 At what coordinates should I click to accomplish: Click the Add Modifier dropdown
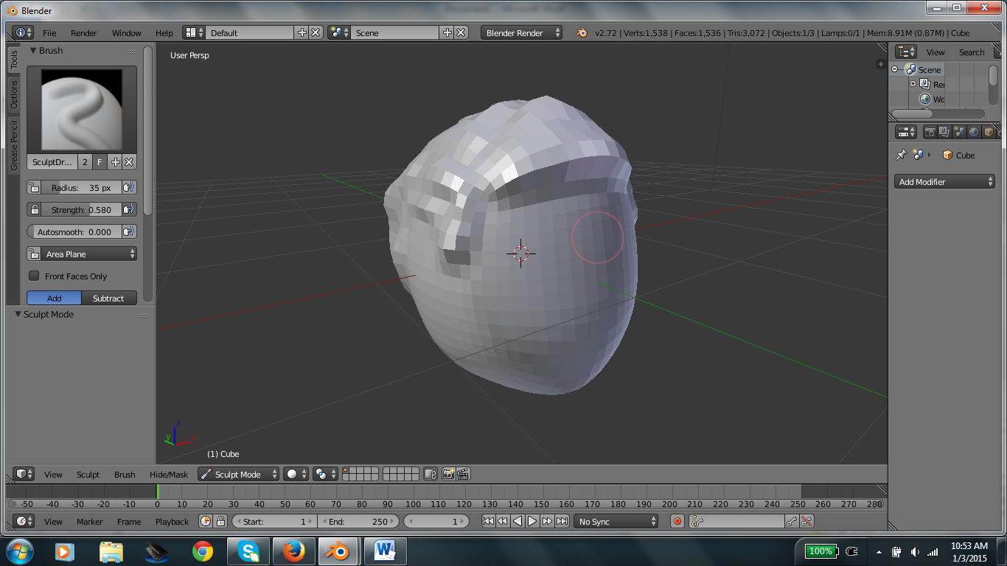coord(944,181)
